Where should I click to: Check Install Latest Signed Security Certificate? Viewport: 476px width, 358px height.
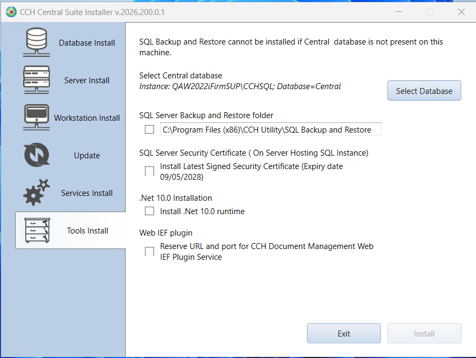(x=149, y=171)
